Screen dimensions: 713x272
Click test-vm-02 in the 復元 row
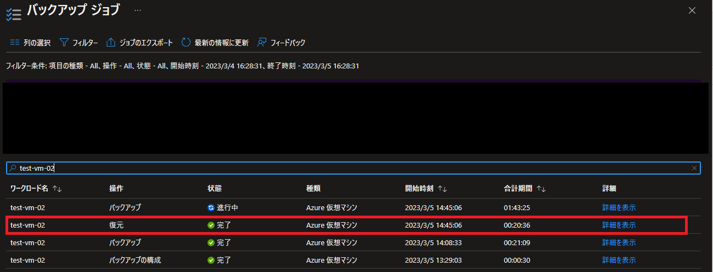[27, 225]
